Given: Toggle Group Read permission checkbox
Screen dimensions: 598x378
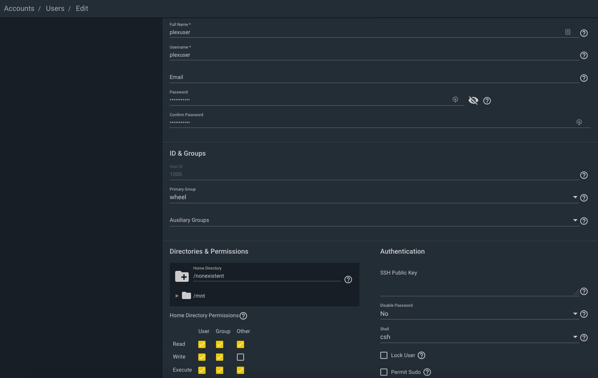Looking at the screenshot, I should pos(220,344).
